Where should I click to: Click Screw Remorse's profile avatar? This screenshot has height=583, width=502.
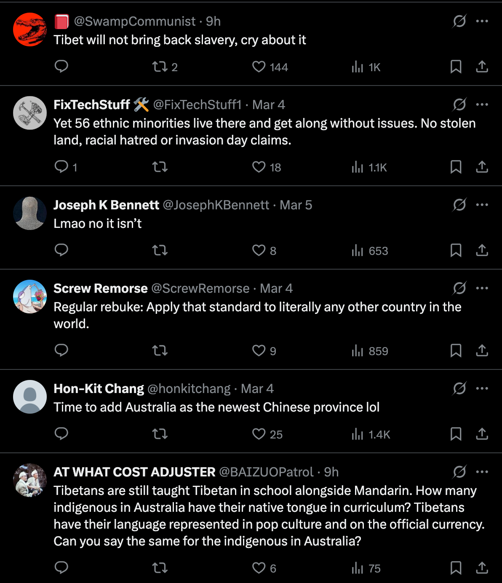pyautogui.click(x=30, y=297)
